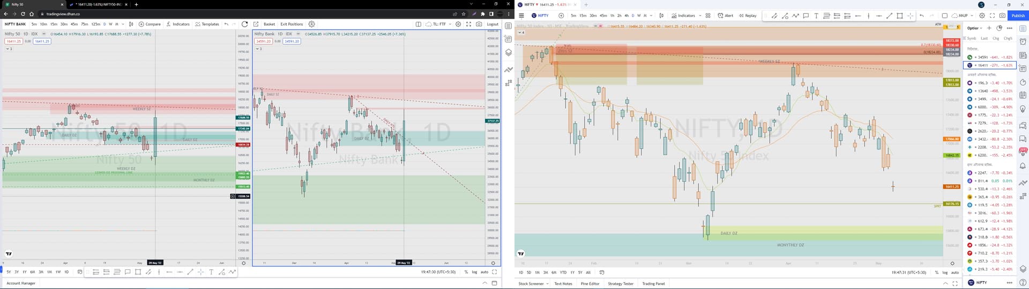The width and height of the screenshot is (1029, 289).
Task: Expand the Nifty Bank chart indicator legend
Action: coord(258,49)
